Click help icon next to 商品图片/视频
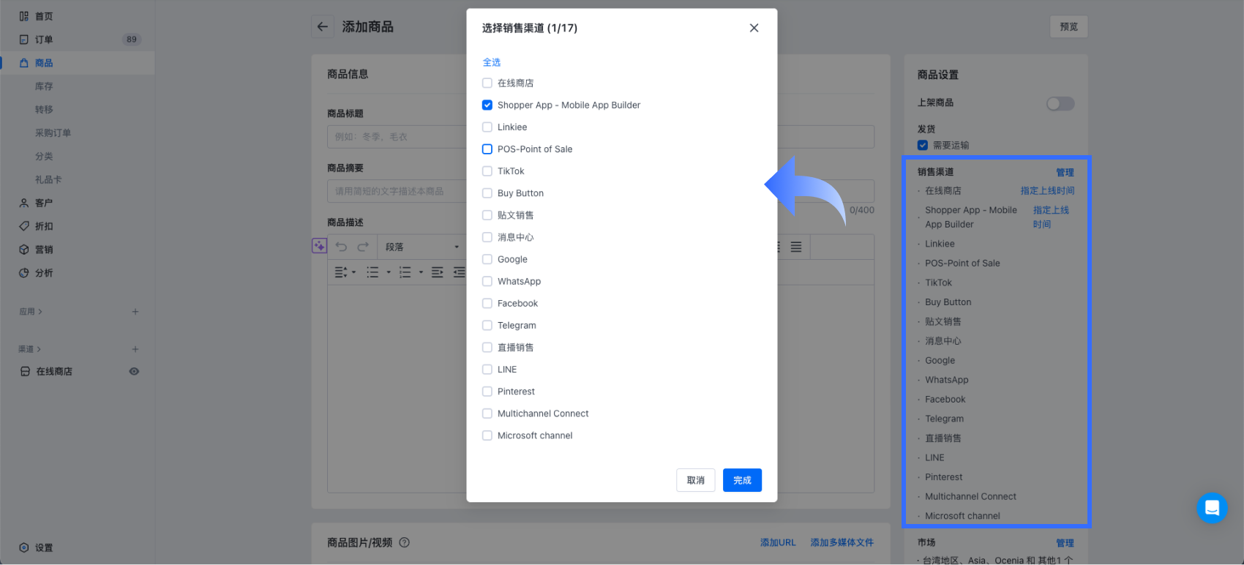1244x565 pixels. 405,542
